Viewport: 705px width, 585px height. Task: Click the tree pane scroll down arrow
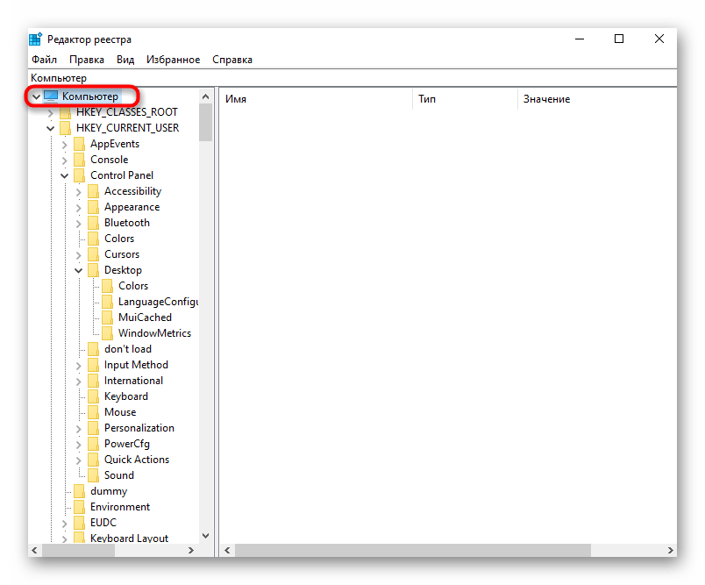206,535
